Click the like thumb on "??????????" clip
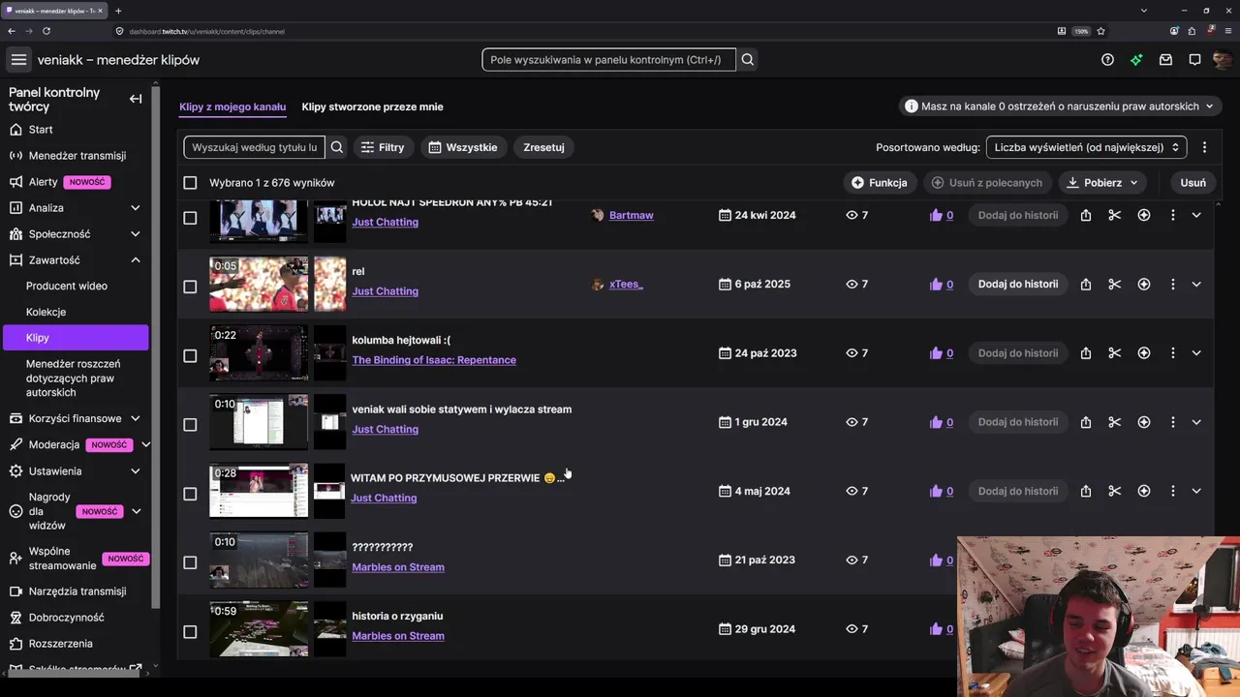Screen dimensions: 1240x697 click(936, 561)
